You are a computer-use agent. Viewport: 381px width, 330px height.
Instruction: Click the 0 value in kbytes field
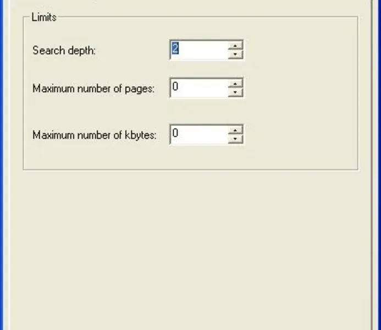click(175, 134)
